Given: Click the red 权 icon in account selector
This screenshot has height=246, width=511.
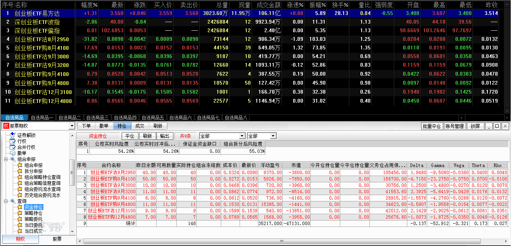Looking at the screenshot, I should [x=6, y=126].
